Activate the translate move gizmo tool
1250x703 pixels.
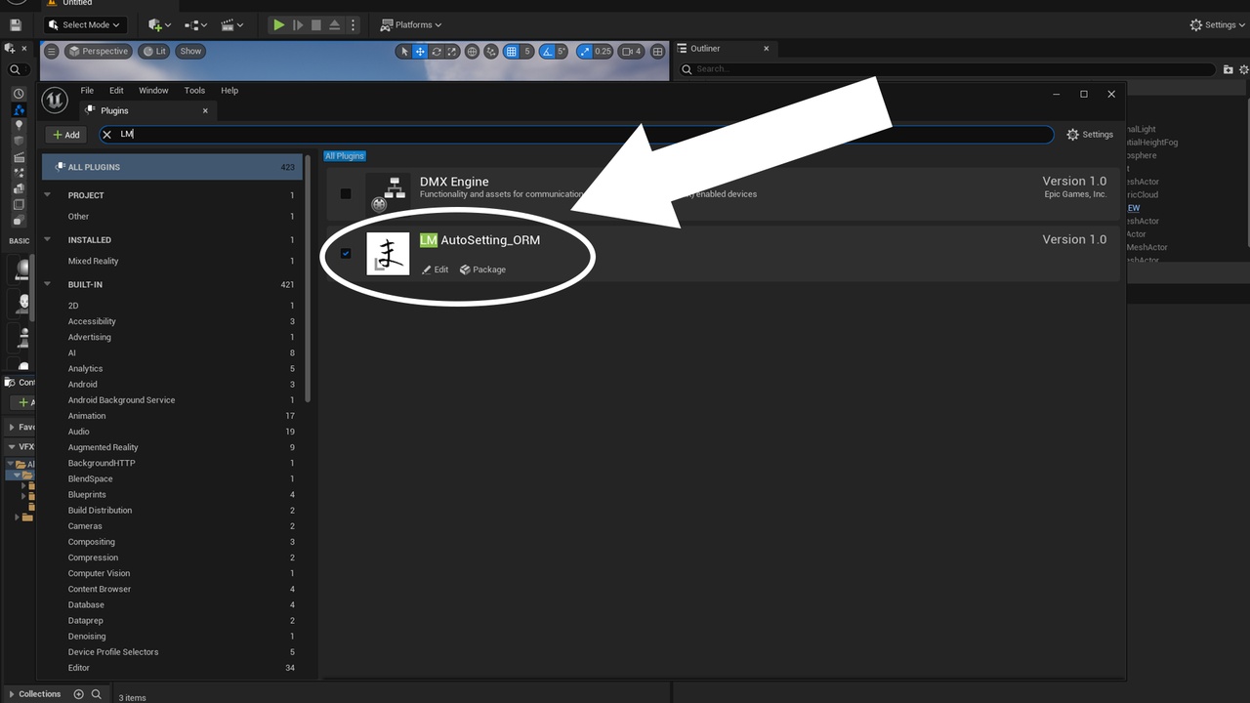(x=420, y=52)
